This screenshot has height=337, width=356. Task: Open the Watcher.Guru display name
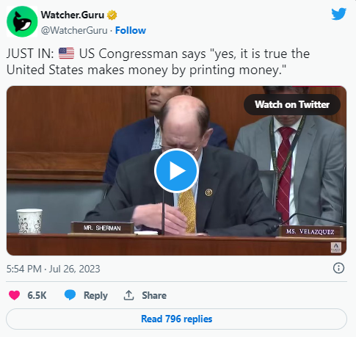73,15
